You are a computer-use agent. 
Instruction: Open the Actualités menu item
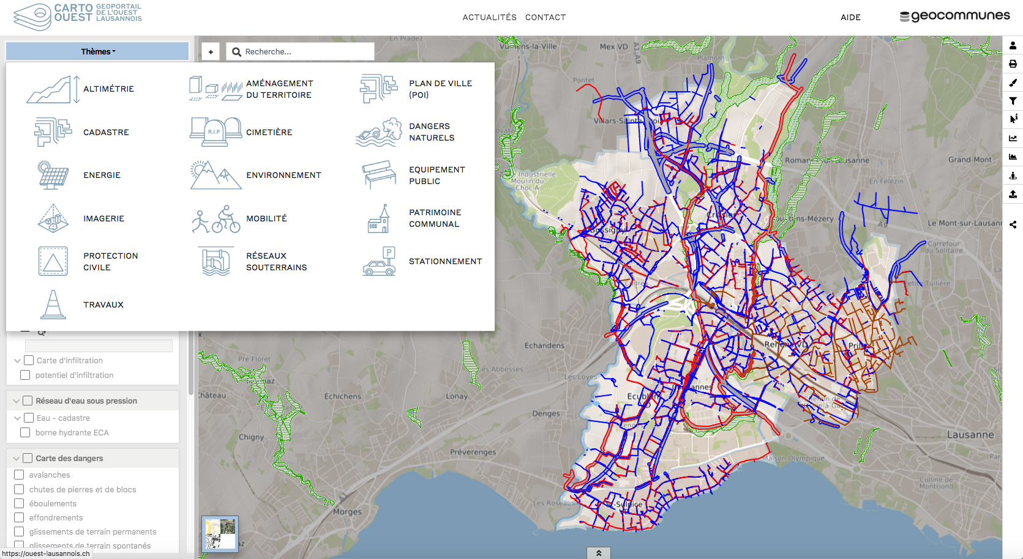click(x=489, y=17)
